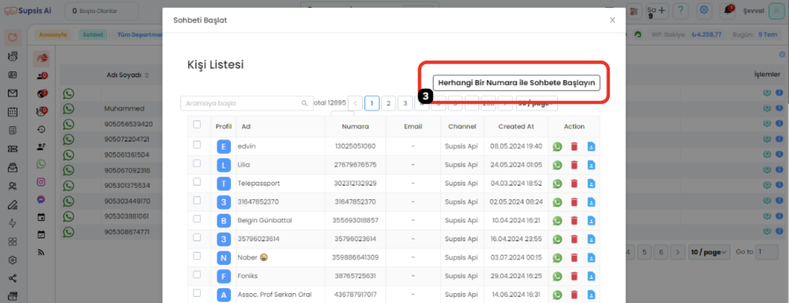
Task: Click the name Assoc. Prof Serkan Oral
Action: pos(274,295)
